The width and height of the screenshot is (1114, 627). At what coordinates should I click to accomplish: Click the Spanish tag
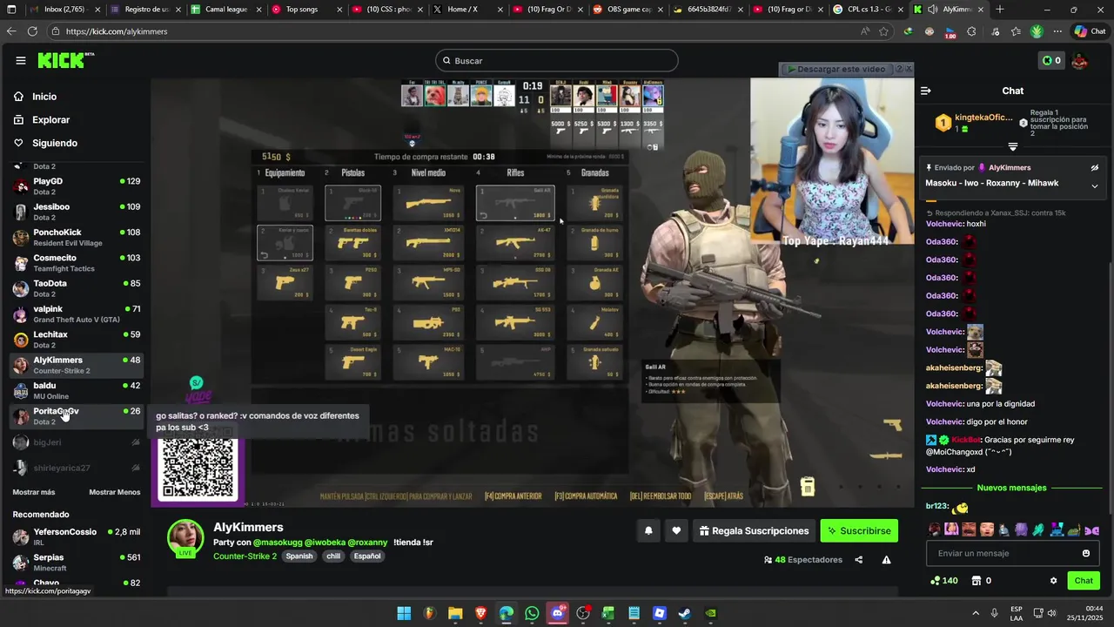click(x=299, y=556)
